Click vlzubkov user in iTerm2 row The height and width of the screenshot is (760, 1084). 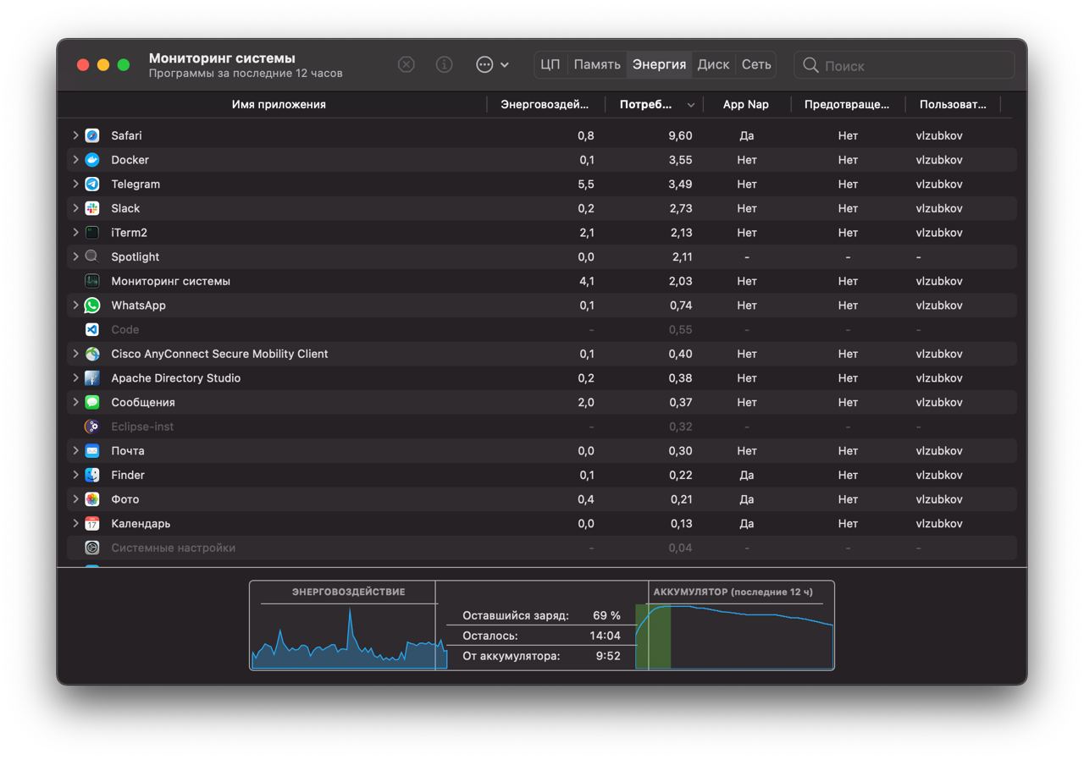(x=939, y=233)
